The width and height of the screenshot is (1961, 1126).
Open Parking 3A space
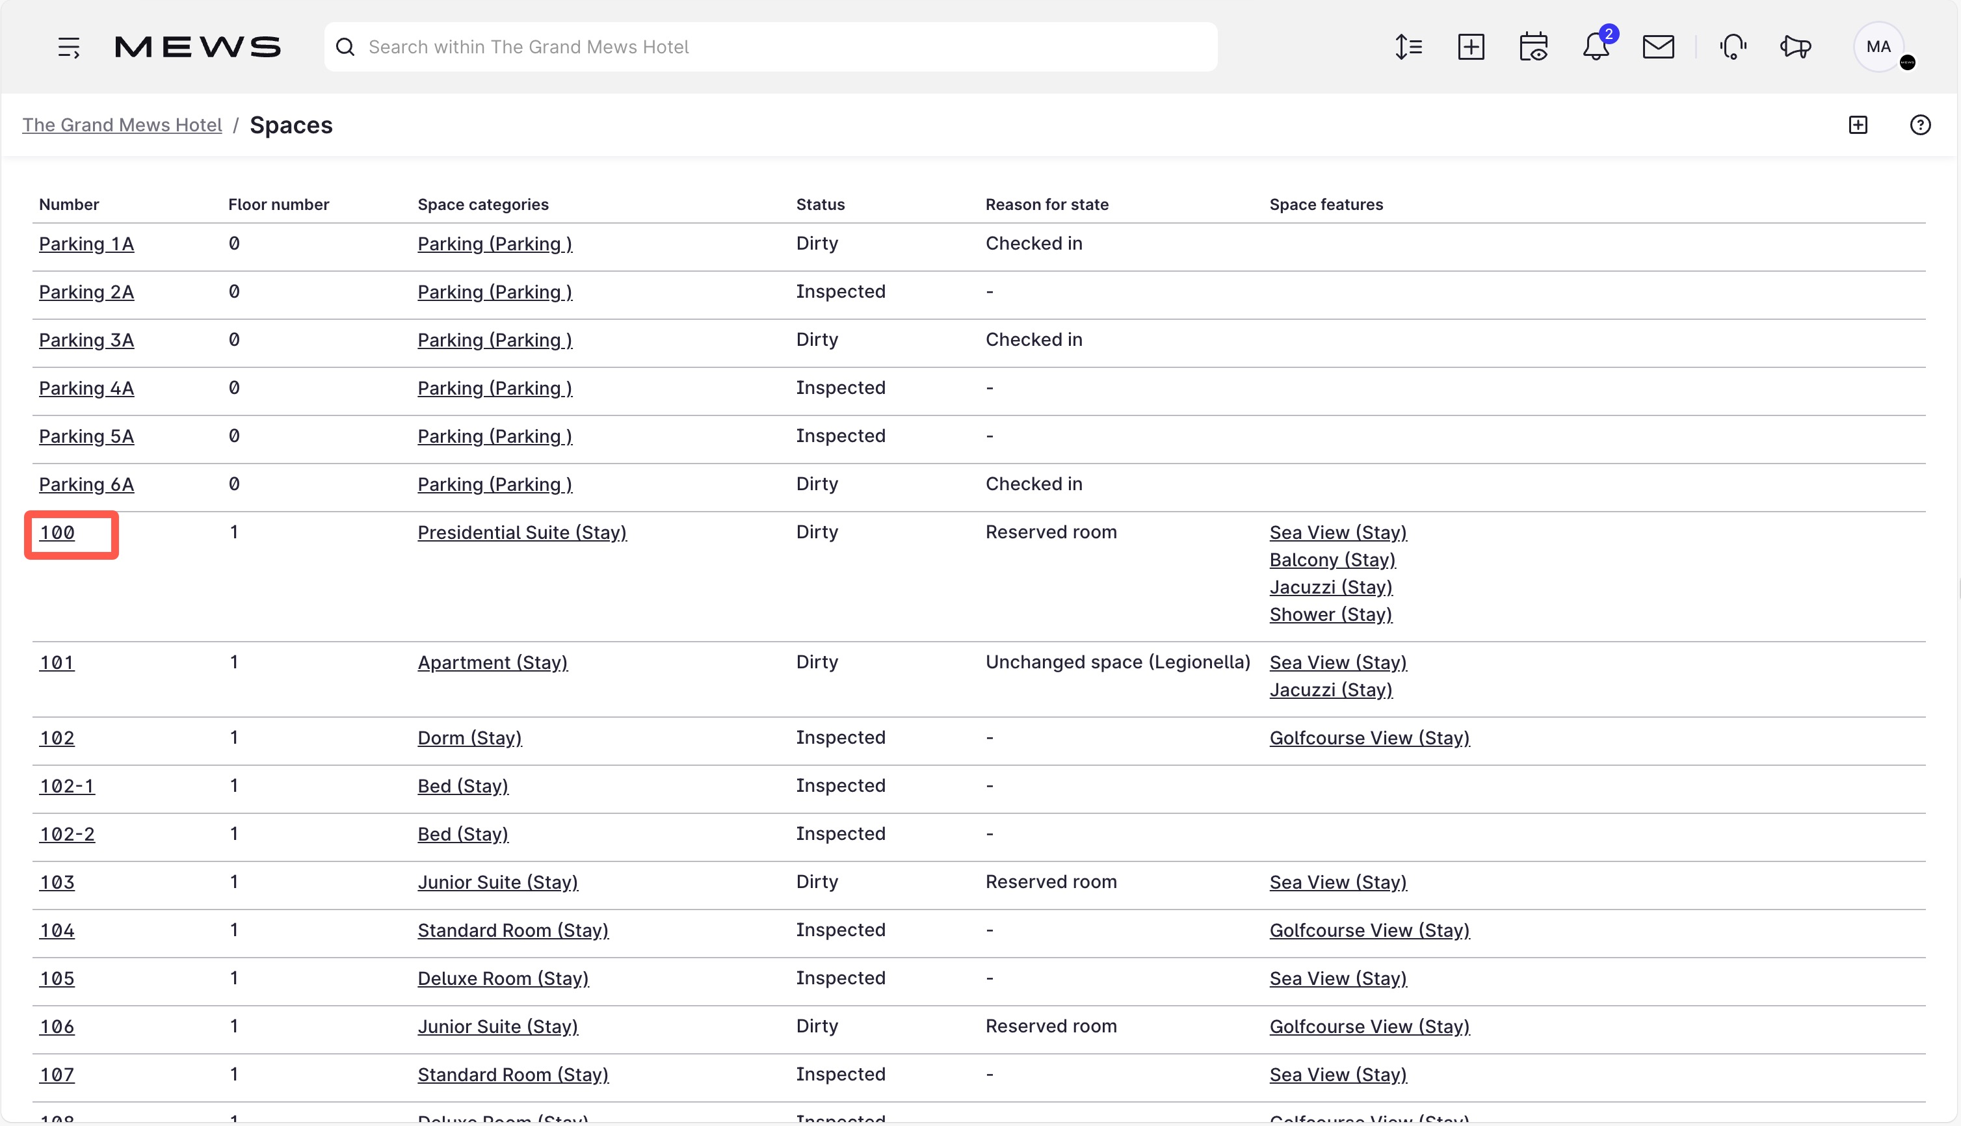pyautogui.click(x=86, y=339)
